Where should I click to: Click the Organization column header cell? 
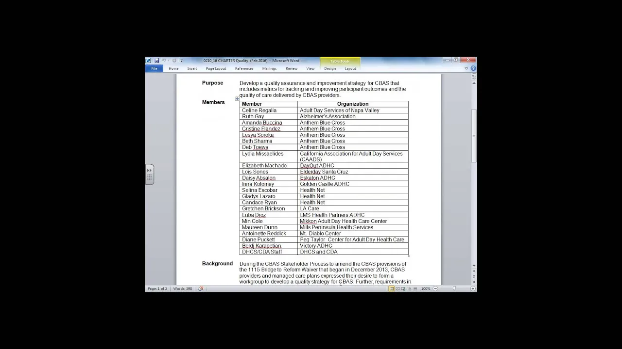(353, 104)
